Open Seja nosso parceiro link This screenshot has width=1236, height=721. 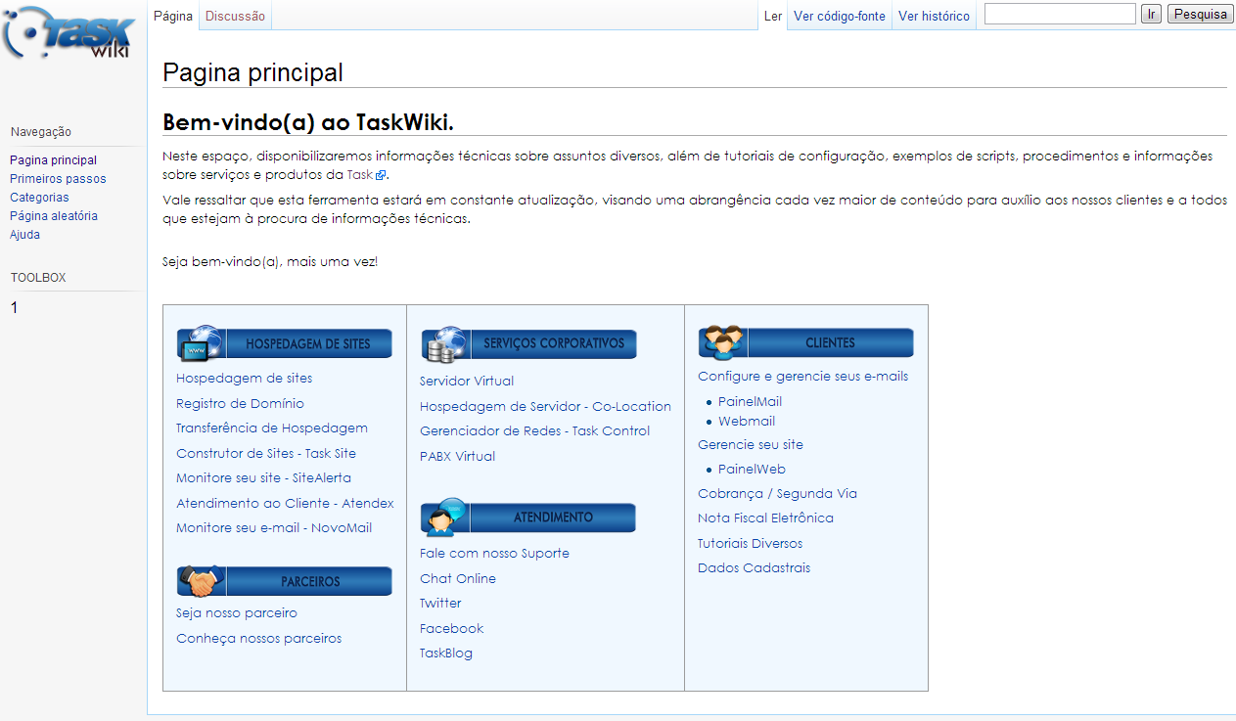237,612
